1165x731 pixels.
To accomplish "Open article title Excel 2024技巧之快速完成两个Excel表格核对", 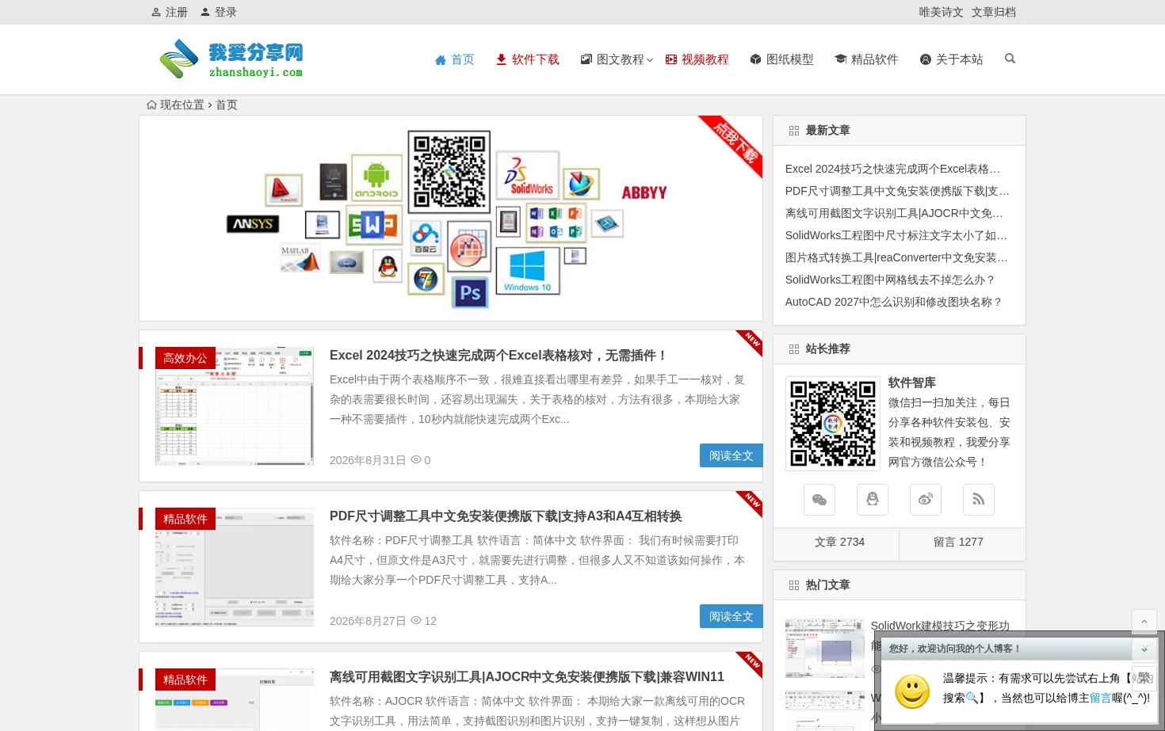I will tap(499, 356).
